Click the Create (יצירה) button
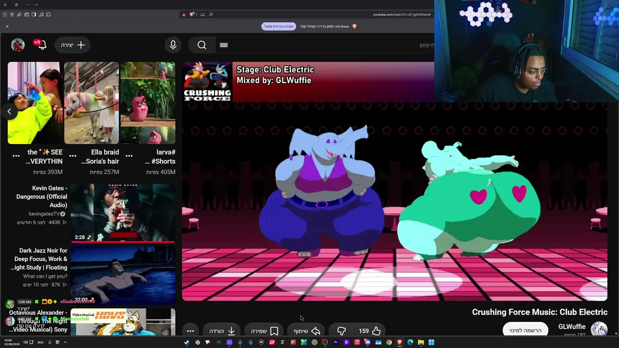This screenshot has height=348, width=619. pyautogui.click(x=73, y=45)
